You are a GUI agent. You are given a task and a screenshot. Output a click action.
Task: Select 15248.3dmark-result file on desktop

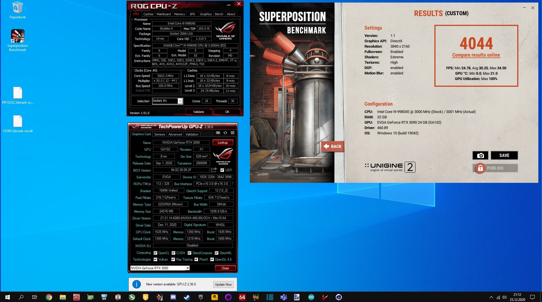(17, 124)
